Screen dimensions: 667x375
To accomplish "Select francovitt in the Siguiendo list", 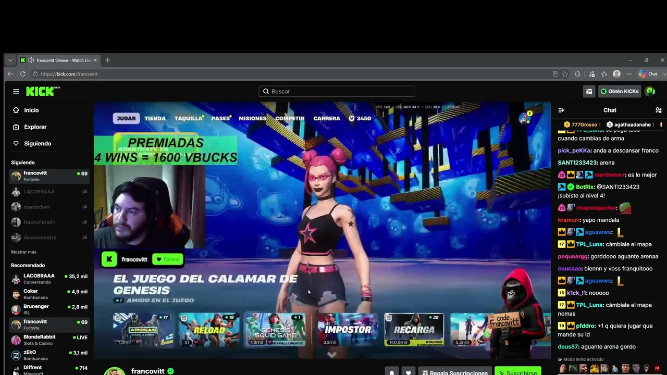I will coord(50,176).
